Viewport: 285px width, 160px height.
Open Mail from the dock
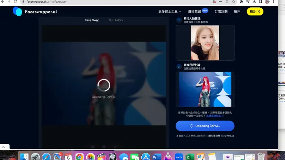[57, 157]
